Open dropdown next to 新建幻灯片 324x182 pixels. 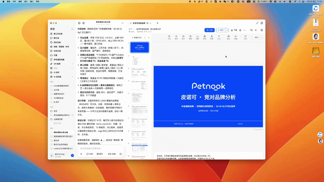(x=145, y=38)
